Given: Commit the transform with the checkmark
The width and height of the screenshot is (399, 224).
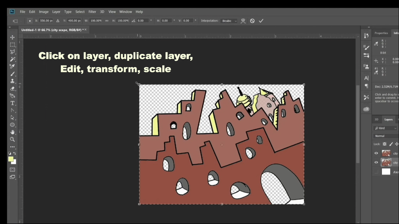Looking at the screenshot, I should (261, 21).
